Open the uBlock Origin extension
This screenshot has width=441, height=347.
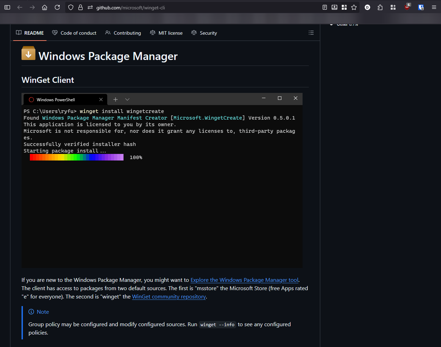click(x=407, y=7)
